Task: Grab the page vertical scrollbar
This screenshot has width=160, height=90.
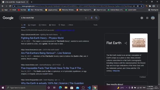Action: [x=159, y=26]
